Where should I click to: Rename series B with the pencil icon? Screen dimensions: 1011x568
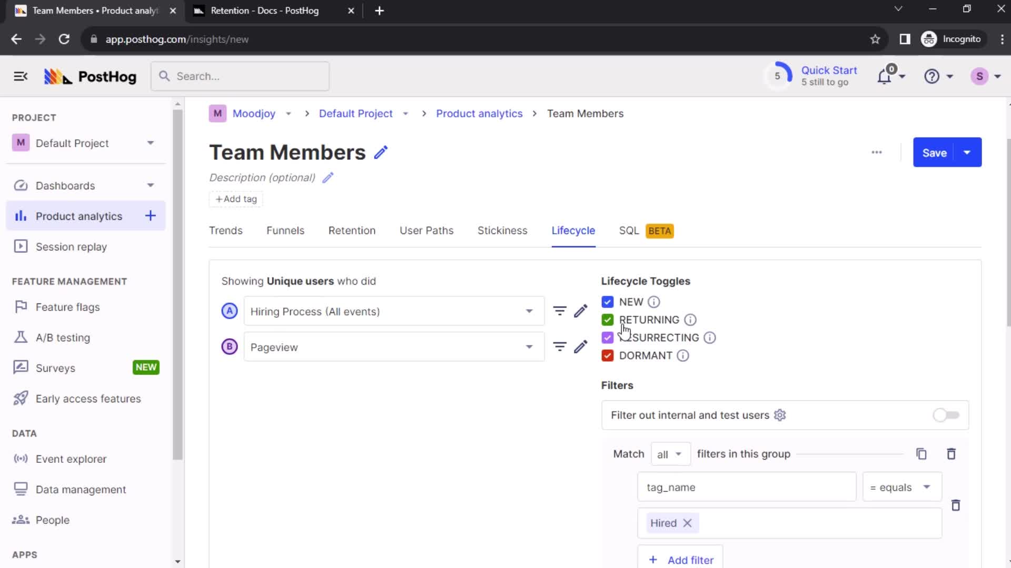coord(581,347)
